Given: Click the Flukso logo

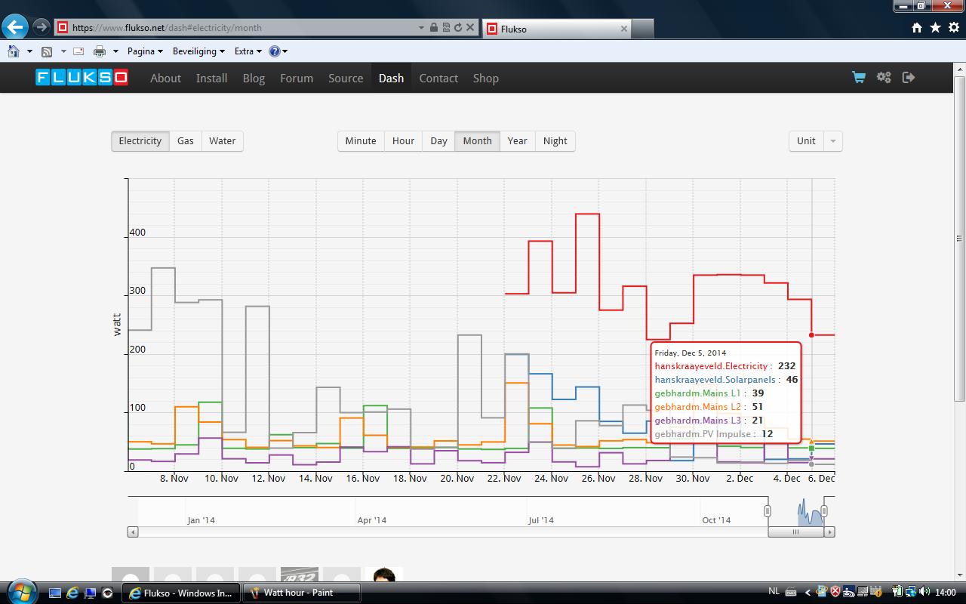Looking at the screenshot, I should 82,78.
